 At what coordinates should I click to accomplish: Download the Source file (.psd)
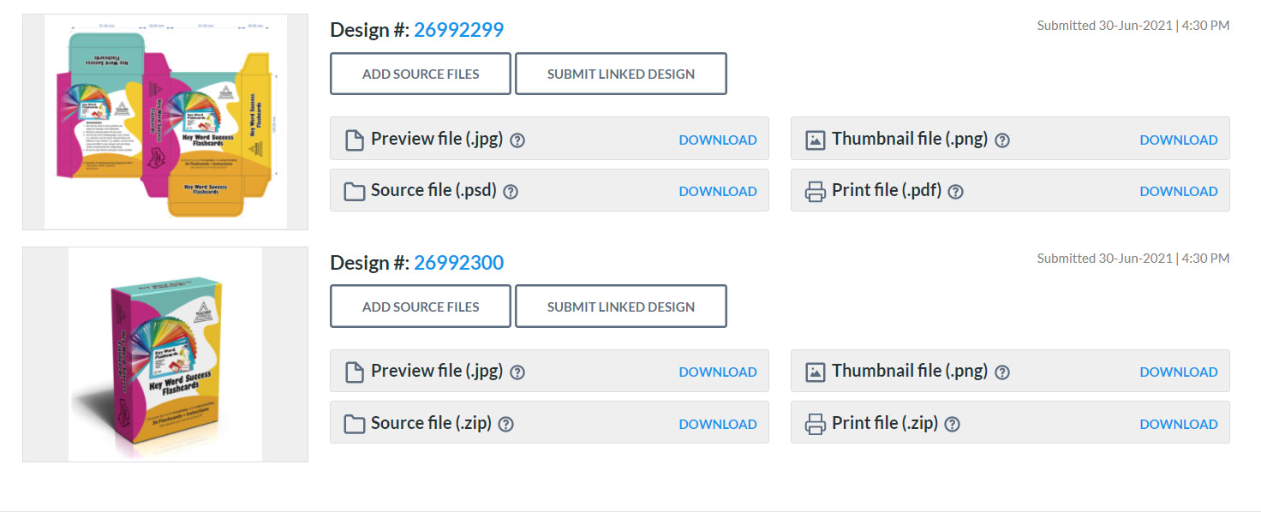coord(717,192)
